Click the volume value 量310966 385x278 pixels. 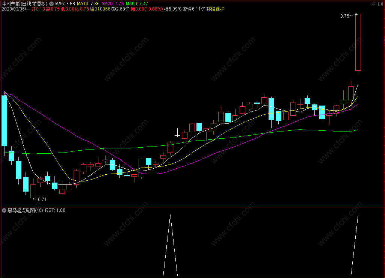[x=100, y=9]
